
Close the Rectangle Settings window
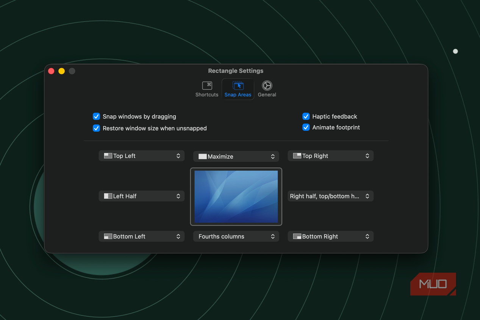pyautogui.click(x=51, y=71)
